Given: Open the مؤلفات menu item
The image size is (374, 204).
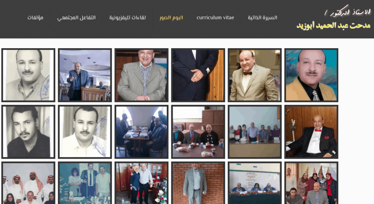Looking at the screenshot, I should (35, 18).
